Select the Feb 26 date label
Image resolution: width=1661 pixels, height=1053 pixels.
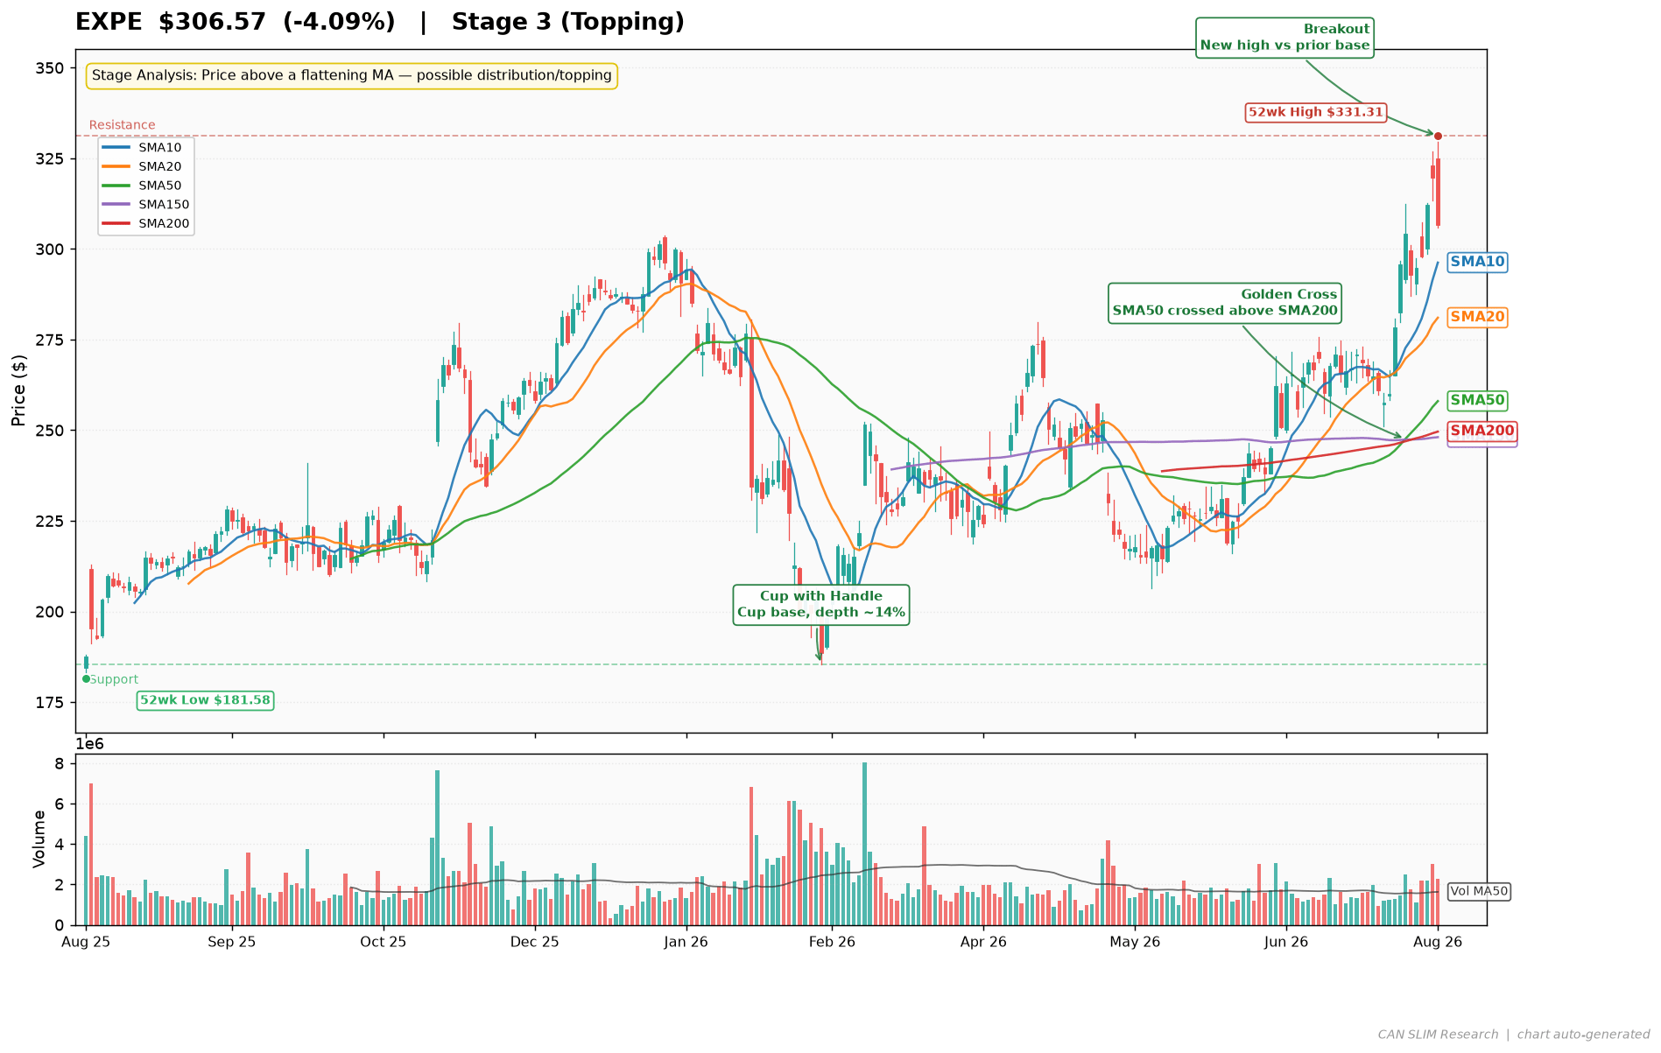(x=832, y=943)
